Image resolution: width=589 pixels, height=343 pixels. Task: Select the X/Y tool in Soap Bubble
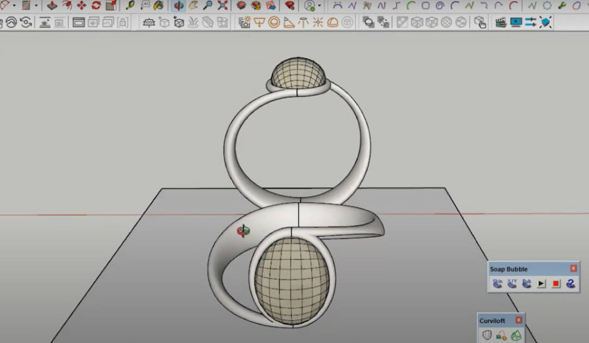tap(513, 284)
